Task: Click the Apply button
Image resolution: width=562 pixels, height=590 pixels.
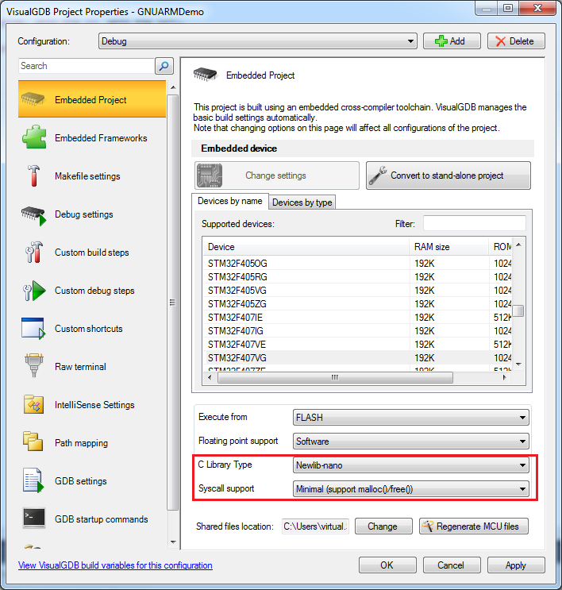Action: pos(516,565)
